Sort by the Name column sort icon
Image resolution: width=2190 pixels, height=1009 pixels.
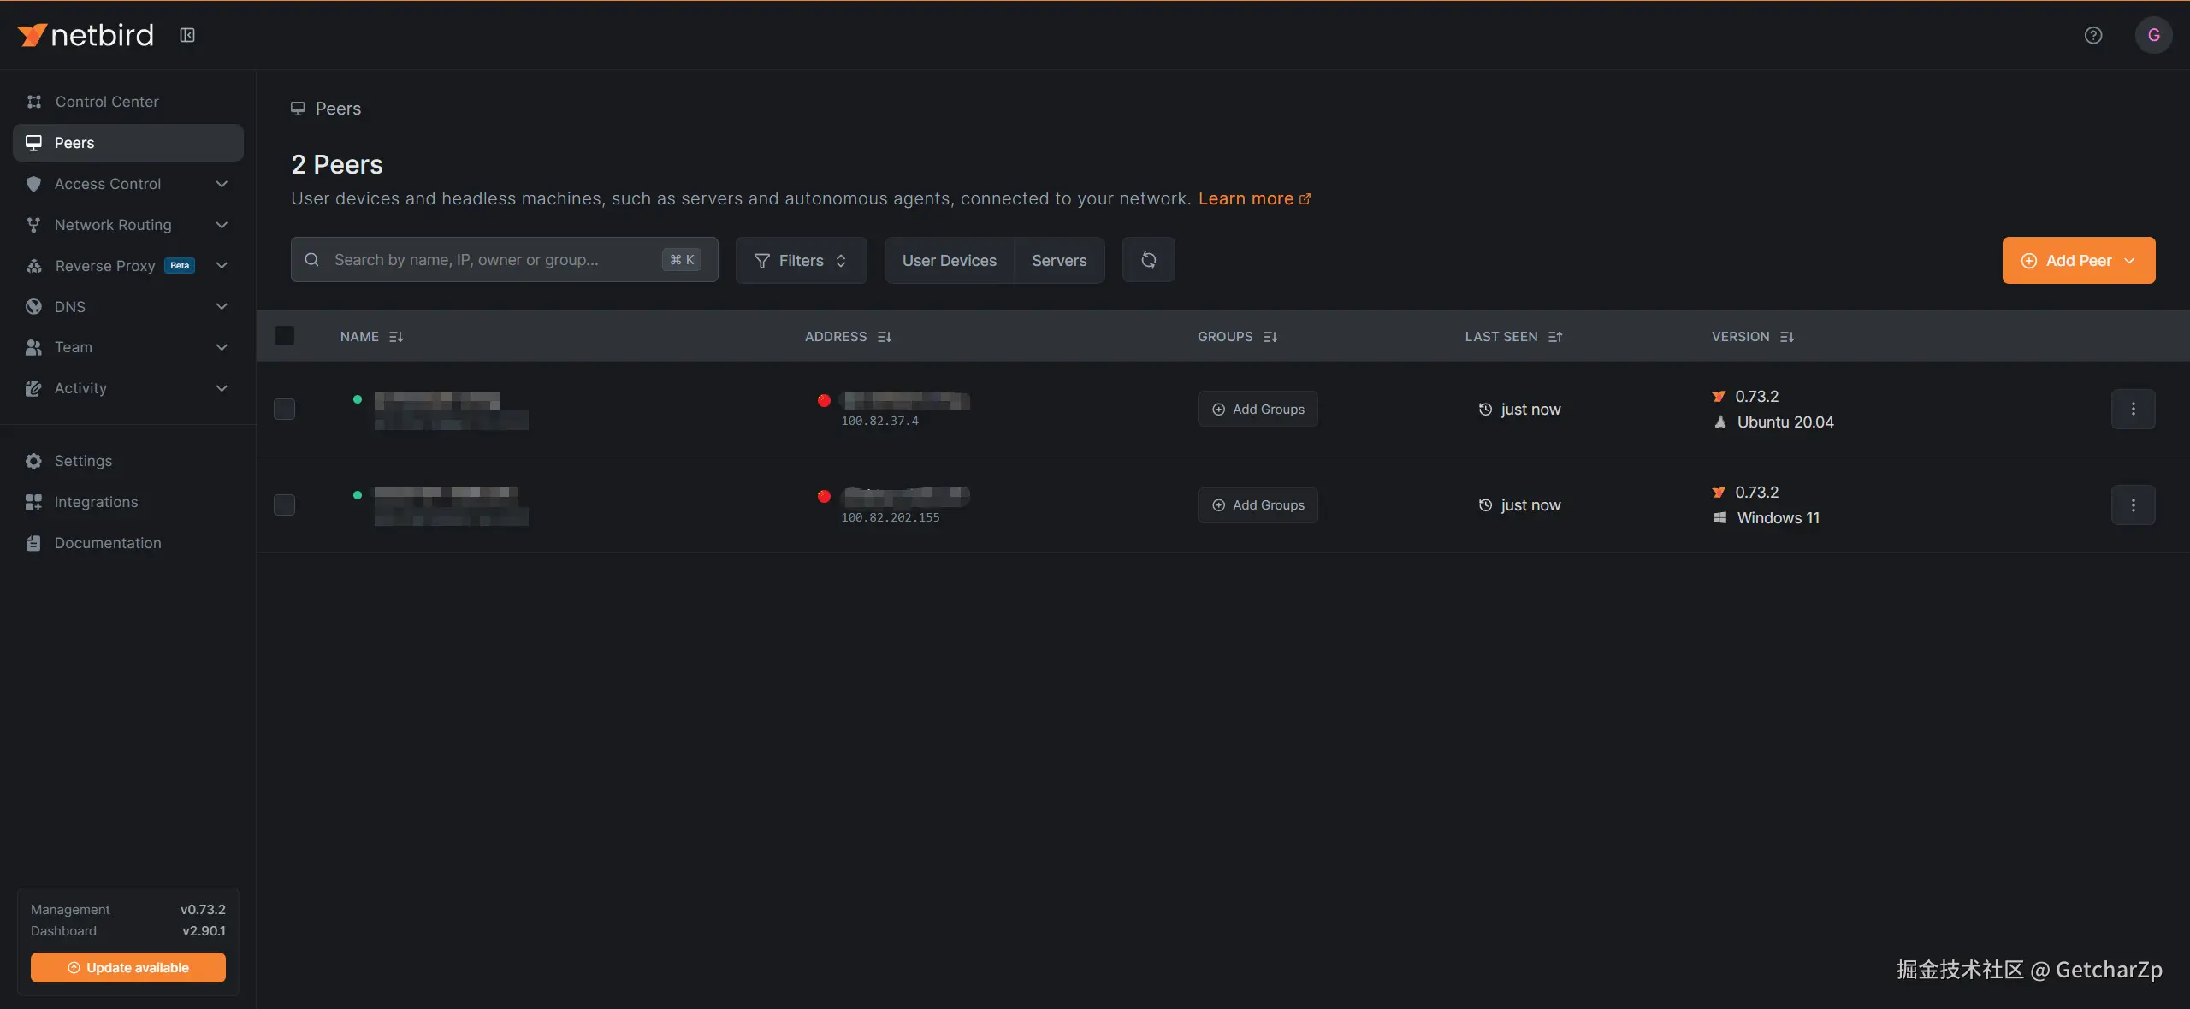pyautogui.click(x=396, y=337)
